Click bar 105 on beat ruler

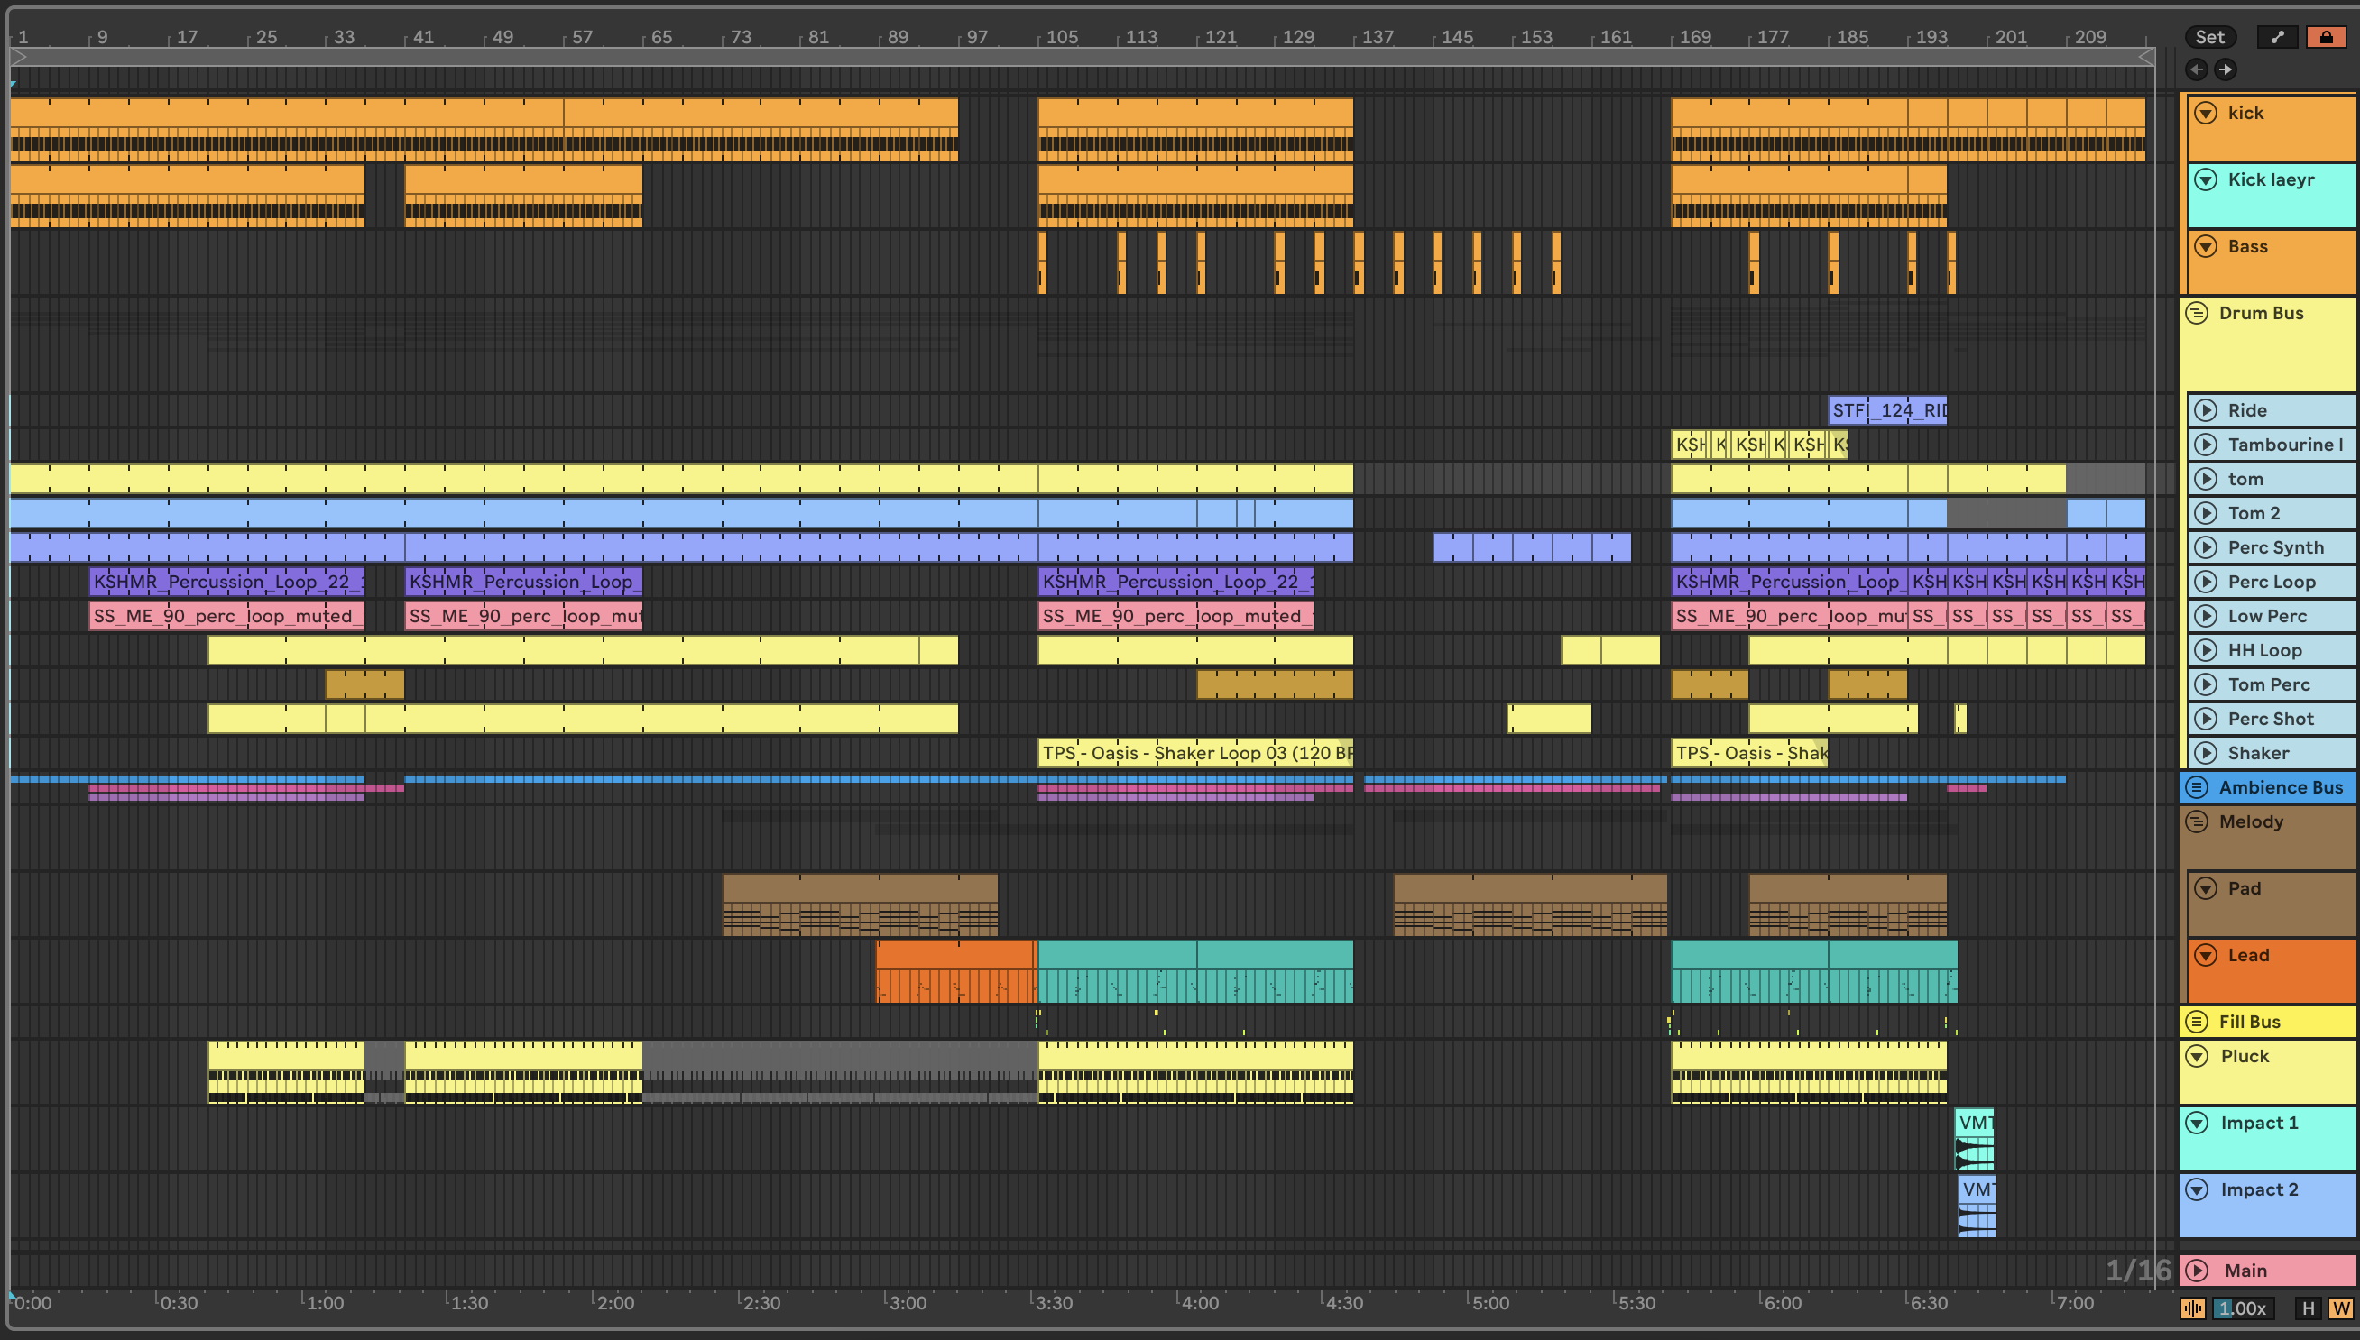1060,37
